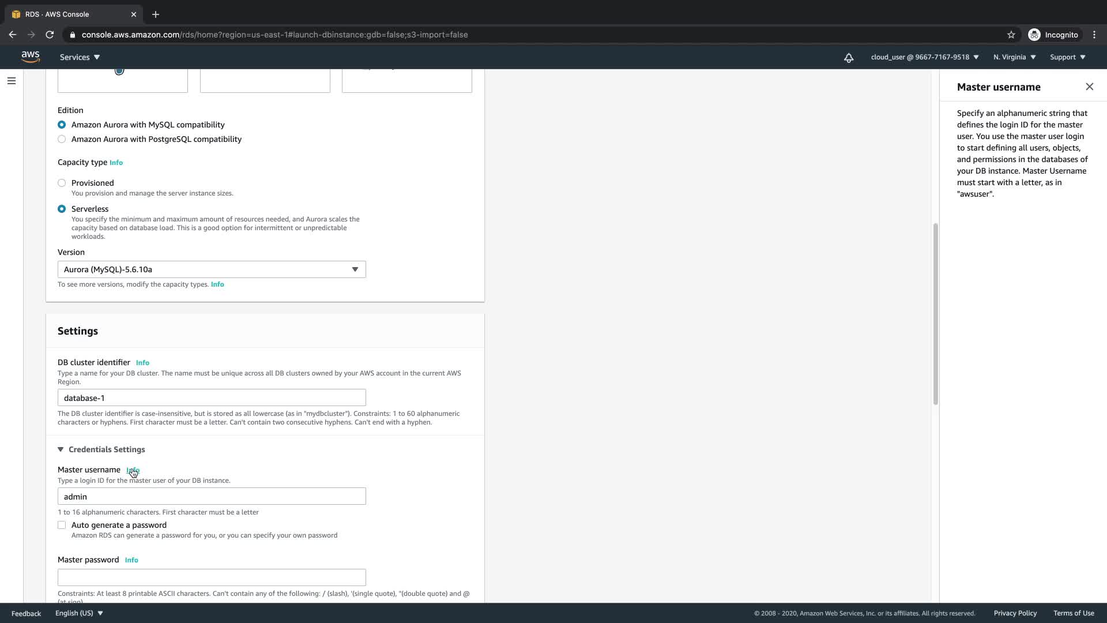Click the Feedback link in footer
The height and width of the screenshot is (623, 1107).
(26, 613)
